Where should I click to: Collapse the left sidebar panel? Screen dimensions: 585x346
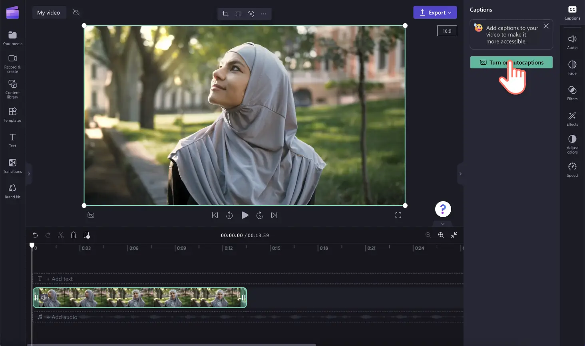pyautogui.click(x=29, y=174)
